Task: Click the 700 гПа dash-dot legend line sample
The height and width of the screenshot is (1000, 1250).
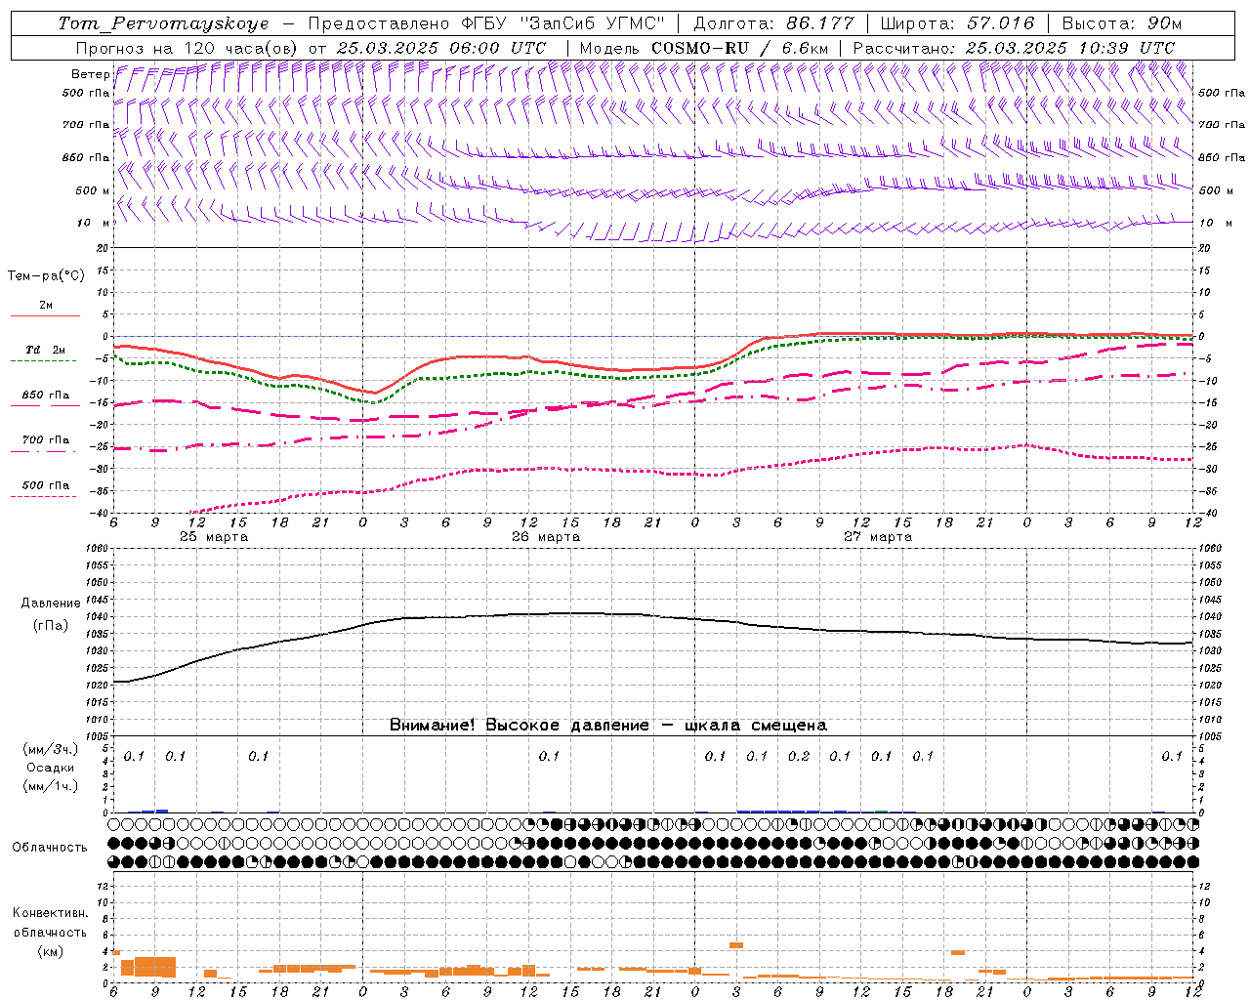Action: click(45, 451)
